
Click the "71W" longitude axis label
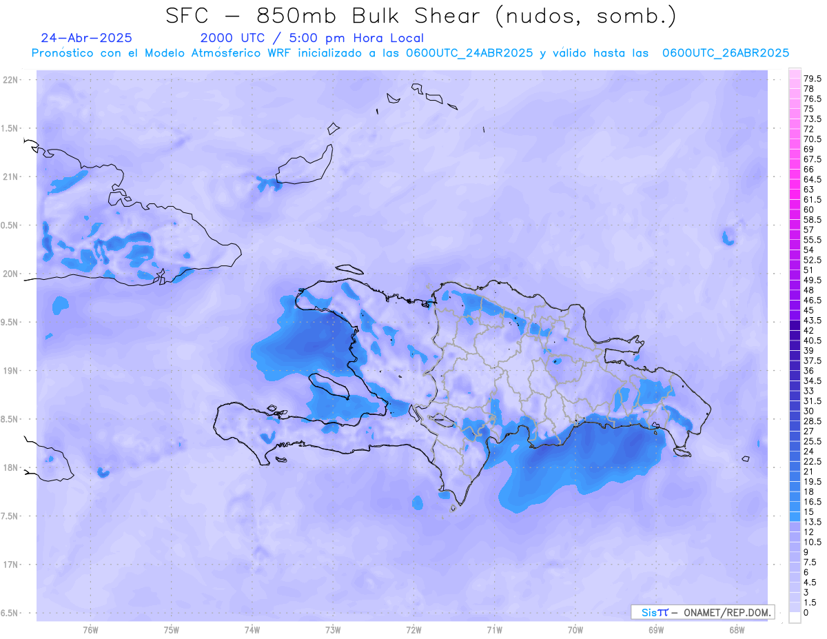point(494,630)
